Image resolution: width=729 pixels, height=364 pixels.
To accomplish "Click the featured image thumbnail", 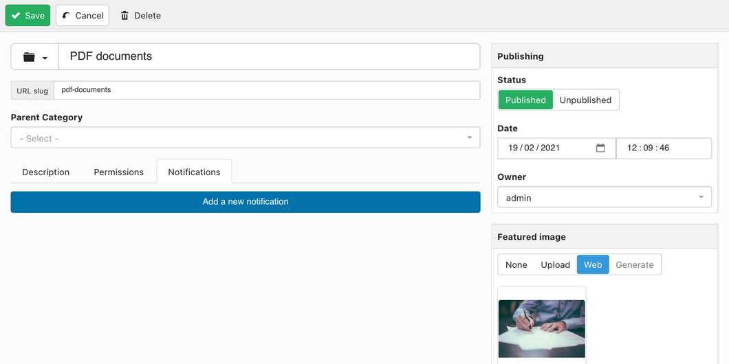I will (542, 329).
